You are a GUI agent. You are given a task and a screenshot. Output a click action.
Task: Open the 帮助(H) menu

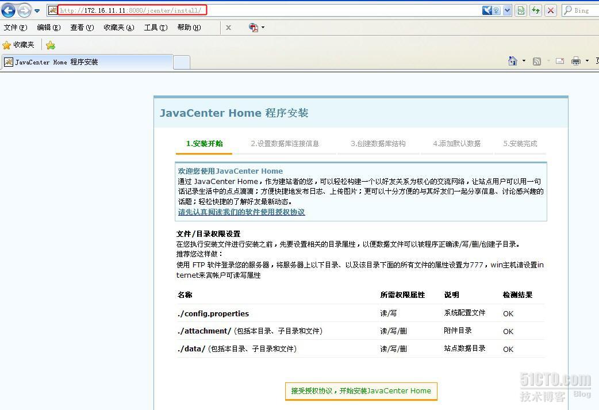coord(189,28)
